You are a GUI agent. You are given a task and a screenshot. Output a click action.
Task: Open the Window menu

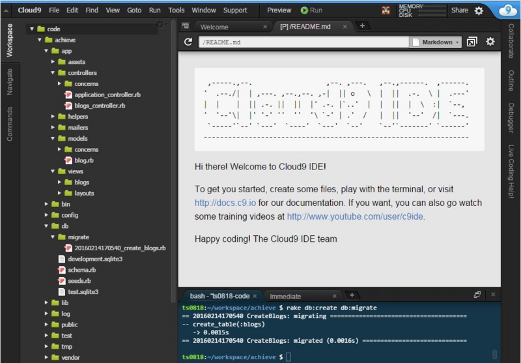(204, 10)
